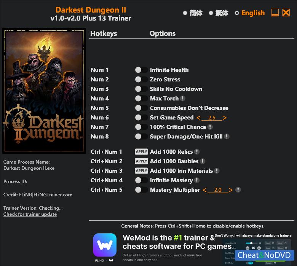
Task: Enable Consumables Don't Decrease toggle
Action: [x=141, y=108]
